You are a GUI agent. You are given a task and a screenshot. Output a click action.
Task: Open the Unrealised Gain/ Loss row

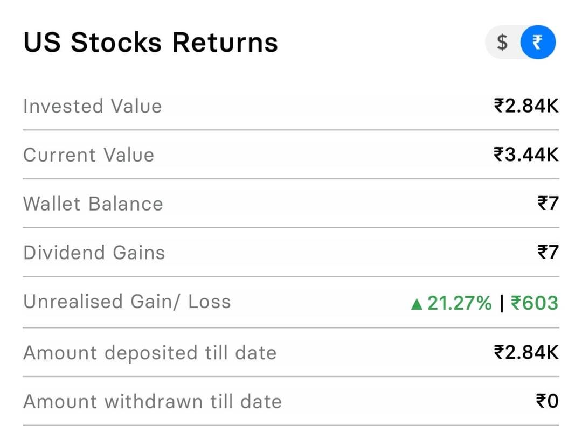(291, 302)
